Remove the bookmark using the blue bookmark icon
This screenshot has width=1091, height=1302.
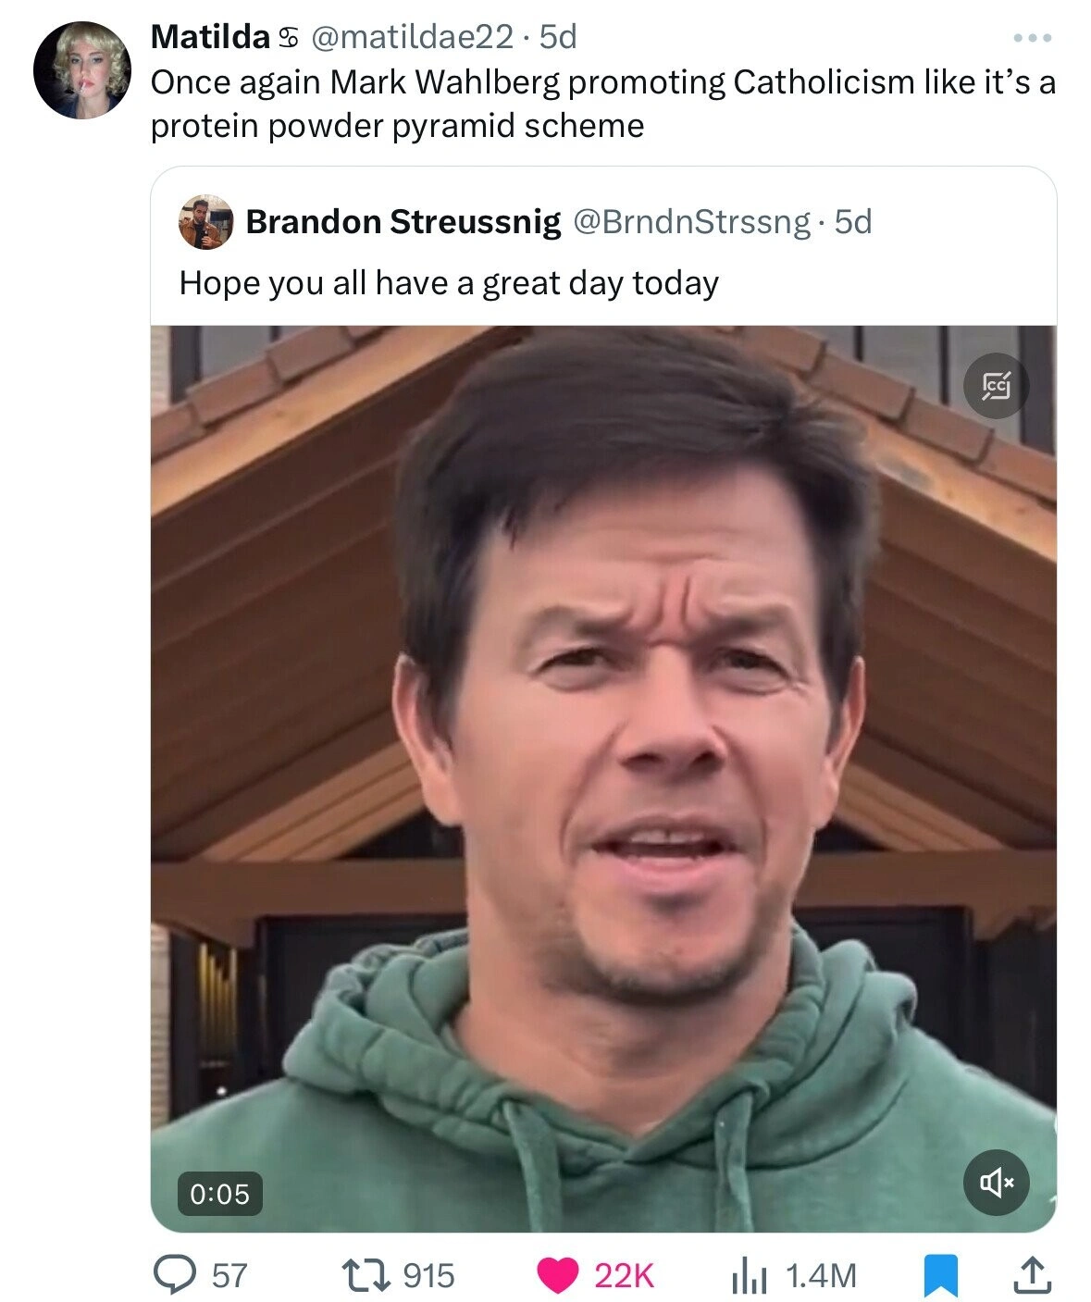[941, 1275]
